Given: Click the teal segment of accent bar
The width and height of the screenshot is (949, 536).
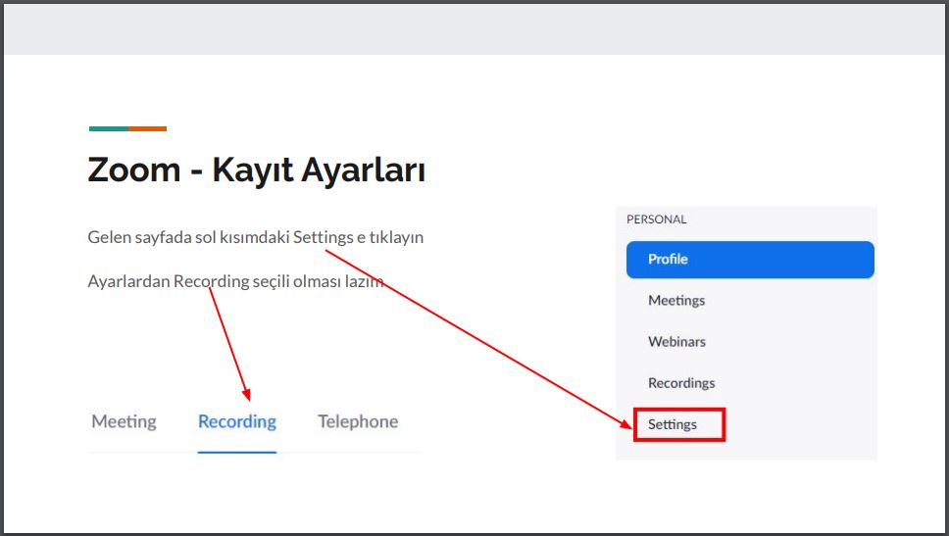Looking at the screenshot, I should pos(108,128).
